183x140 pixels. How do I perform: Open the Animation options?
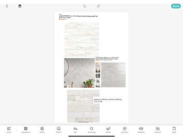tap(124, 130)
